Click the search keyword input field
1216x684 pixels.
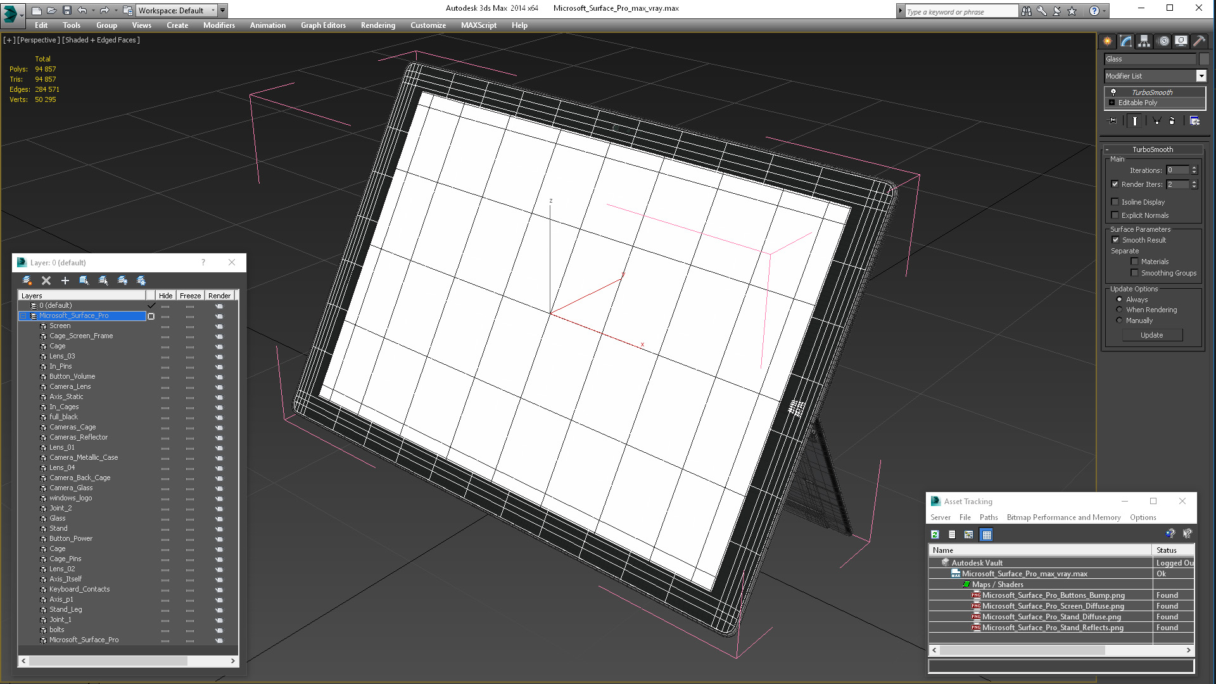961,11
